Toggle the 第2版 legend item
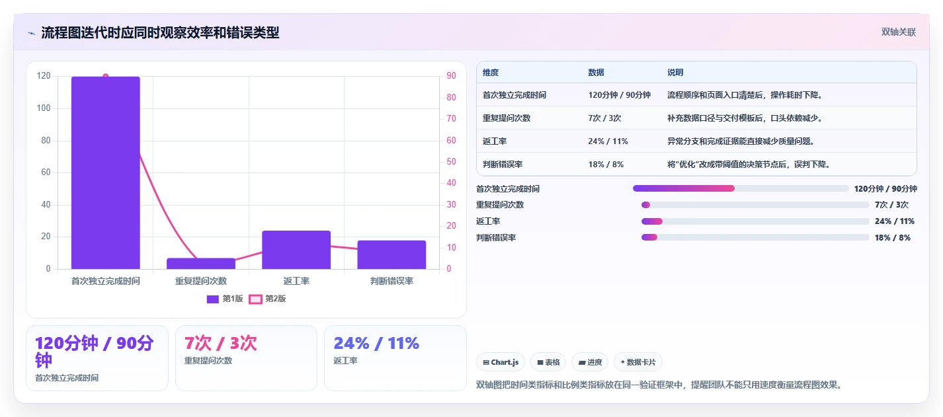The width and height of the screenshot is (943, 417). [267, 299]
